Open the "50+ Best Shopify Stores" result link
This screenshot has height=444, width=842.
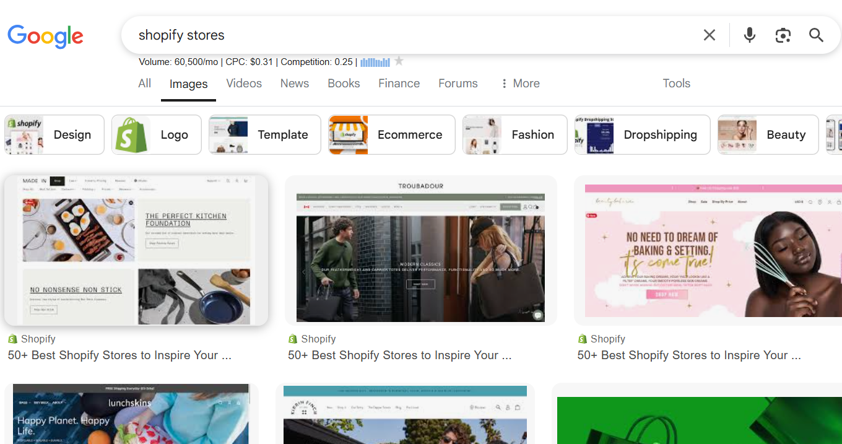119,355
